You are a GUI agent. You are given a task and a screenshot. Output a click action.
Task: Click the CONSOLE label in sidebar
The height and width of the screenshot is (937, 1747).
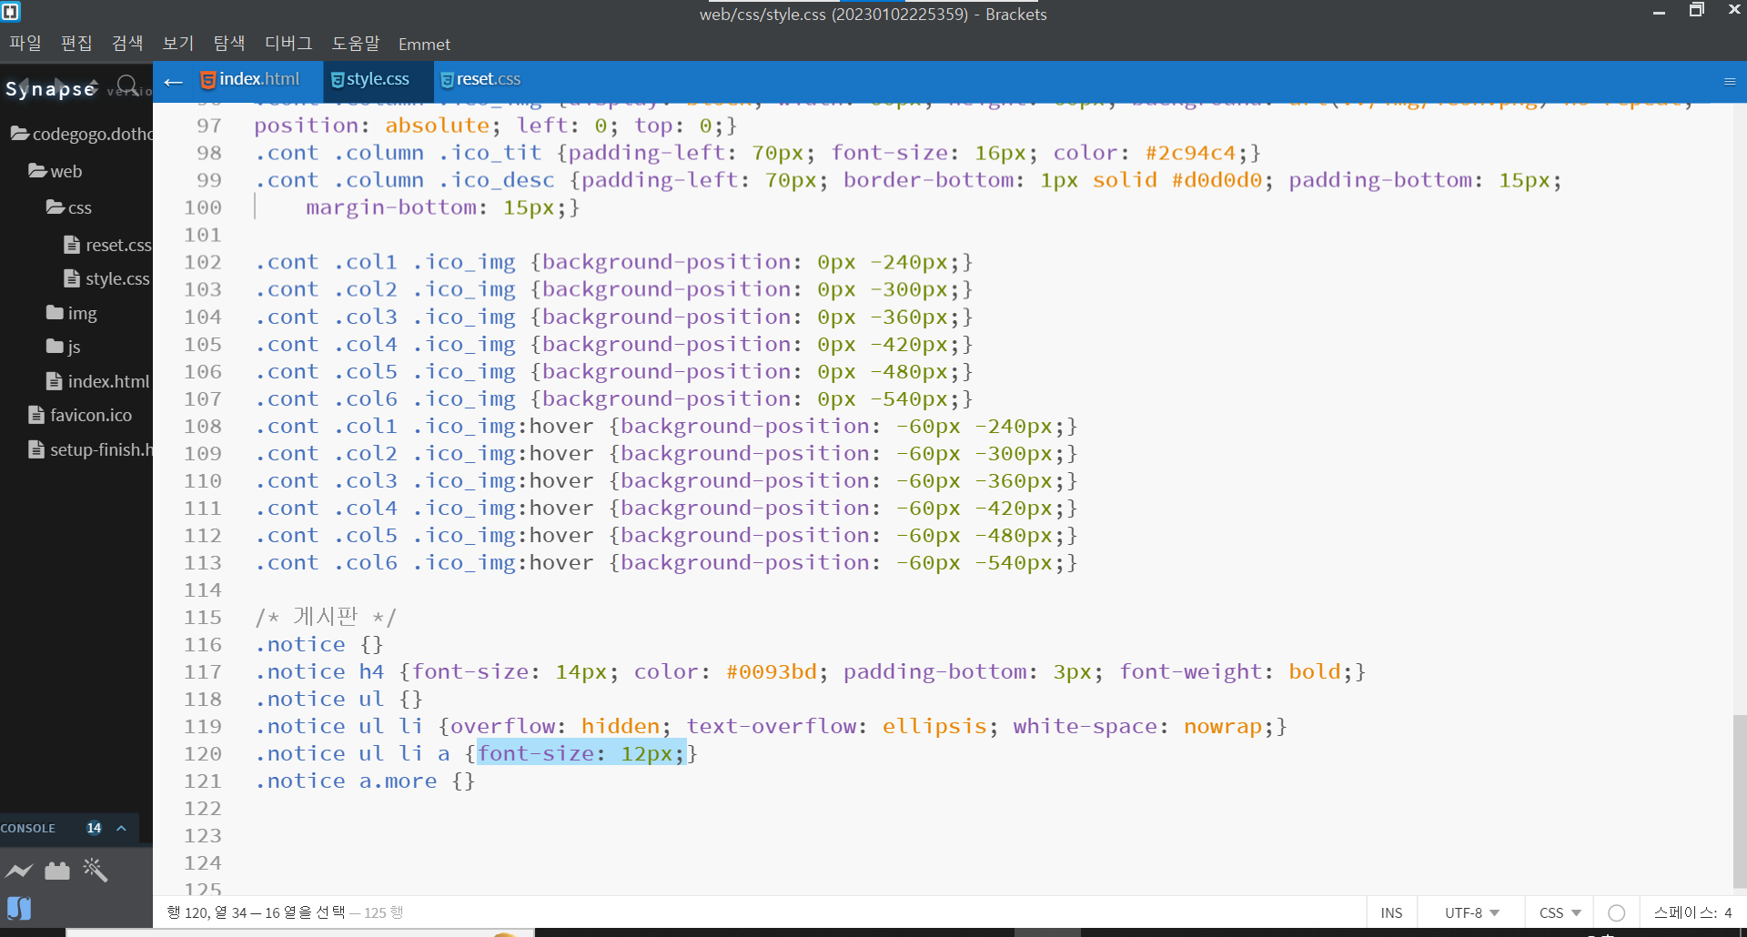point(28,828)
